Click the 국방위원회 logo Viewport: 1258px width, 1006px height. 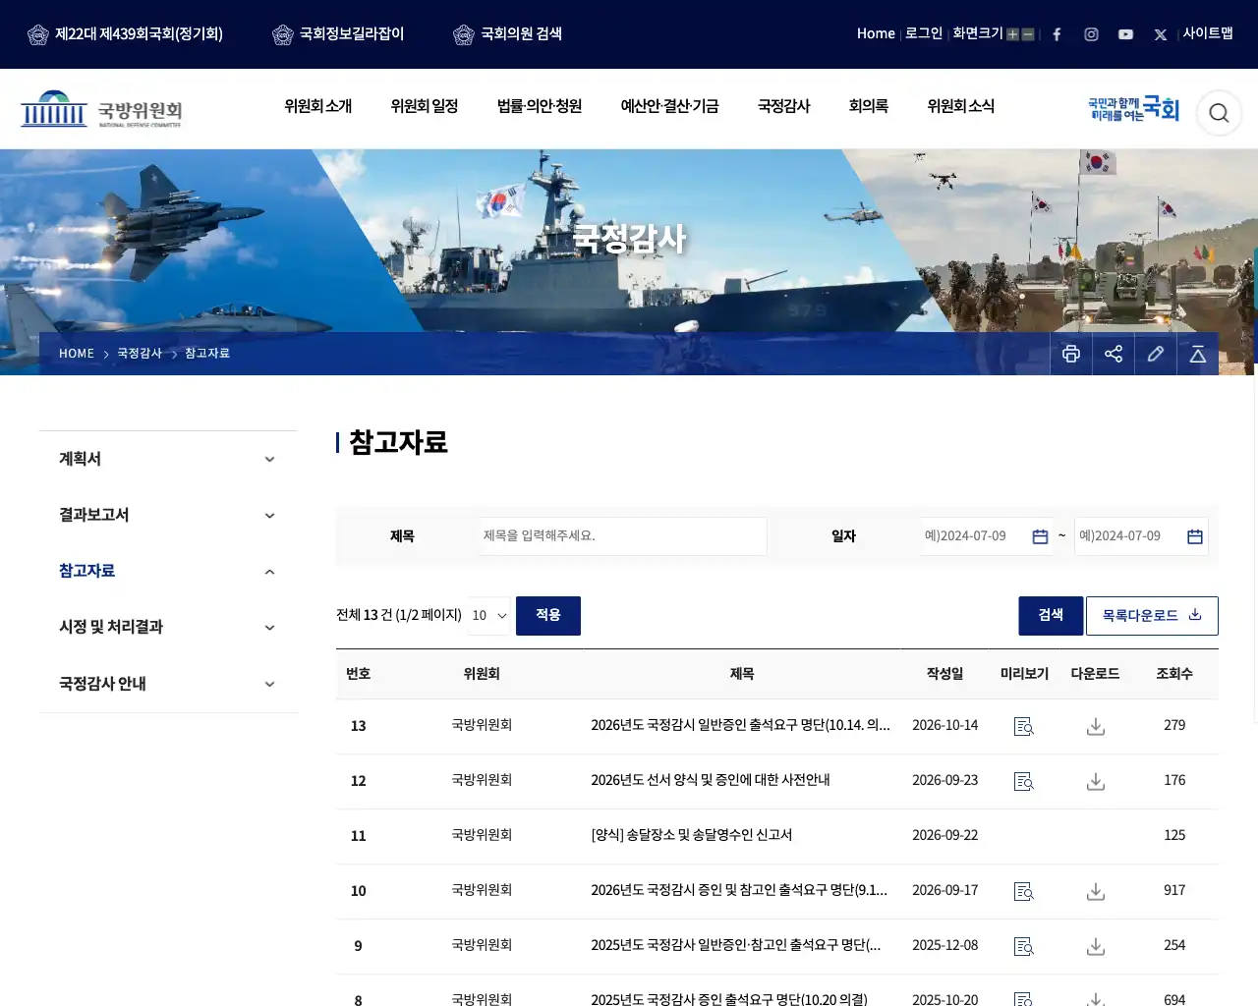point(101,109)
